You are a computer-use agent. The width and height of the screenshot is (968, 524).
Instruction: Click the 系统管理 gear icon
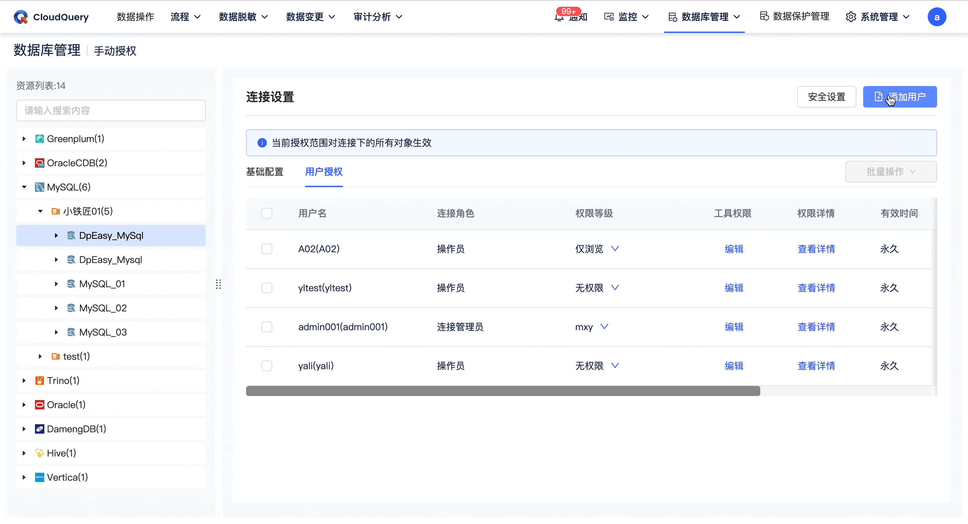(x=851, y=16)
